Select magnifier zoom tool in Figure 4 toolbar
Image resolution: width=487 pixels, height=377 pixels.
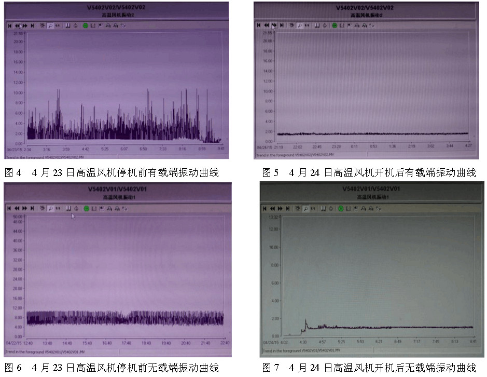point(50,26)
